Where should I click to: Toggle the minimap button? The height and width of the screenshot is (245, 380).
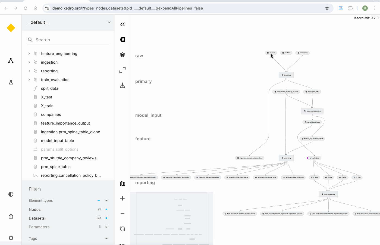pos(123,184)
